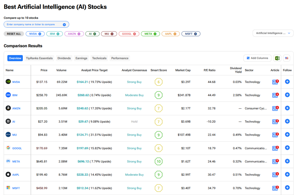The width and height of the screenshot is (299, 195).
Task: Open GOOGL ticker link
Action: [17, 148]
